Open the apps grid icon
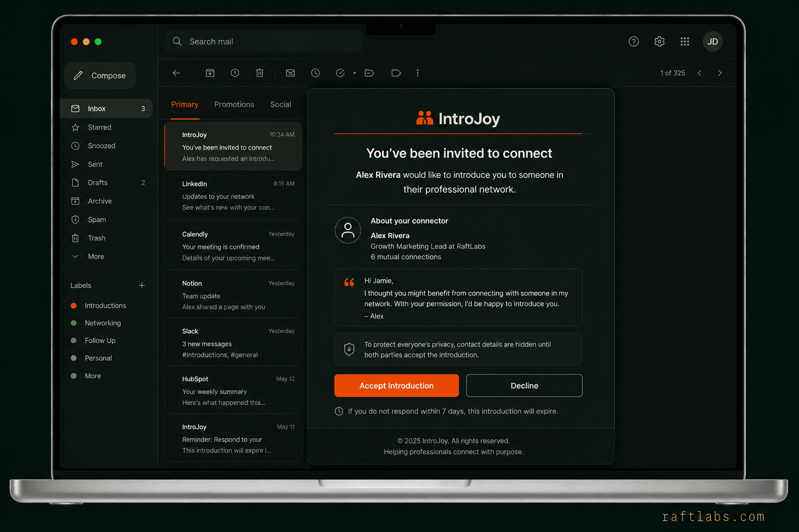The image size is (799, 532). [685, 42]
